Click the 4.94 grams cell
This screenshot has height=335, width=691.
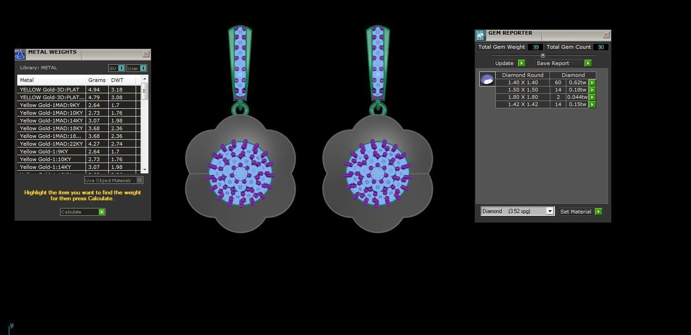tap(97, 90)
